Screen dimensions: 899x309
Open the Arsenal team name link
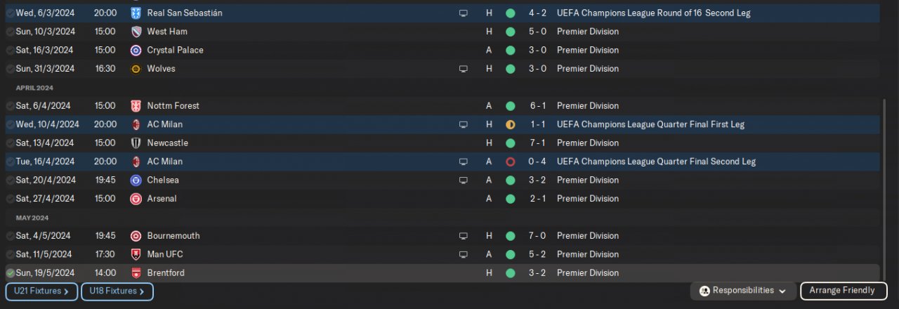coord(162,199)
